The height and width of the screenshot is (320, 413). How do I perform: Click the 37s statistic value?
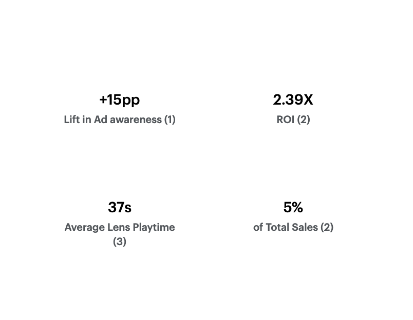pos(120,207)
